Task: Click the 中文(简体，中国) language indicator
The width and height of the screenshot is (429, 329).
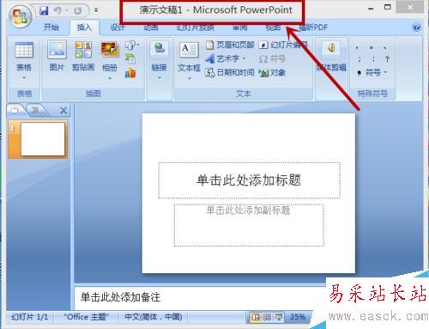Action: tap(154, 317)
